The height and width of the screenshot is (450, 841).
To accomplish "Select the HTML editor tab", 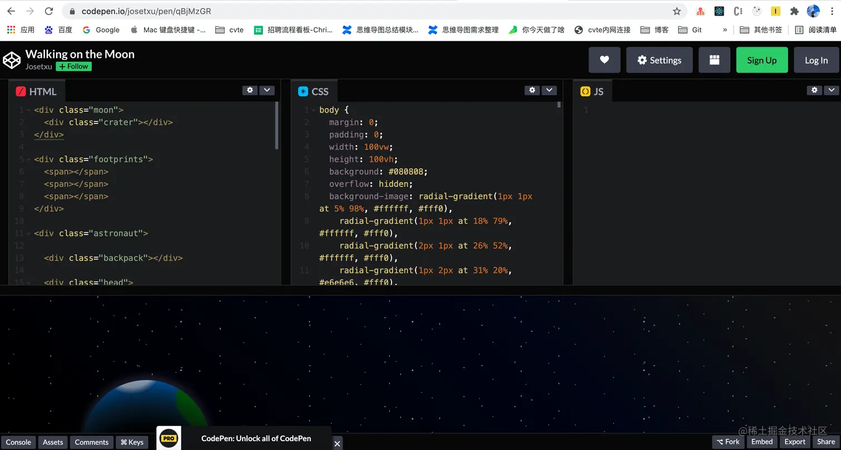I will point(37,91).
